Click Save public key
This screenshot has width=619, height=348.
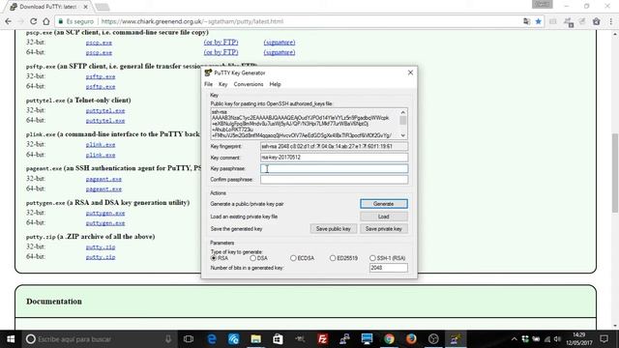point(333,229)
